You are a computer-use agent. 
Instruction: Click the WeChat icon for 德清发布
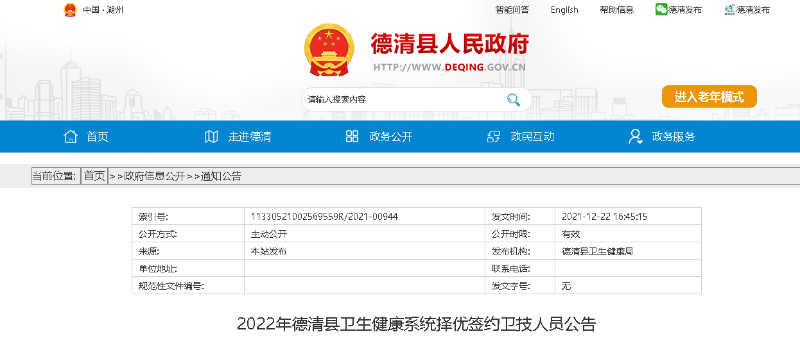pyautogui.click(x=661, y=10)
